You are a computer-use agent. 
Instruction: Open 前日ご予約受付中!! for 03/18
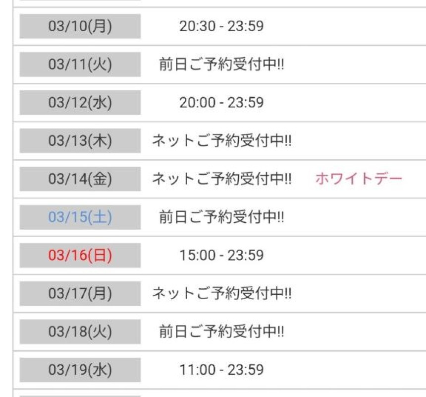coord(221,332)
